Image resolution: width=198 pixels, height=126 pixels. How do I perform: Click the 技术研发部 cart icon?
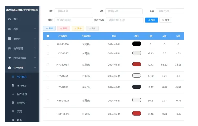(x=9, y=58)
